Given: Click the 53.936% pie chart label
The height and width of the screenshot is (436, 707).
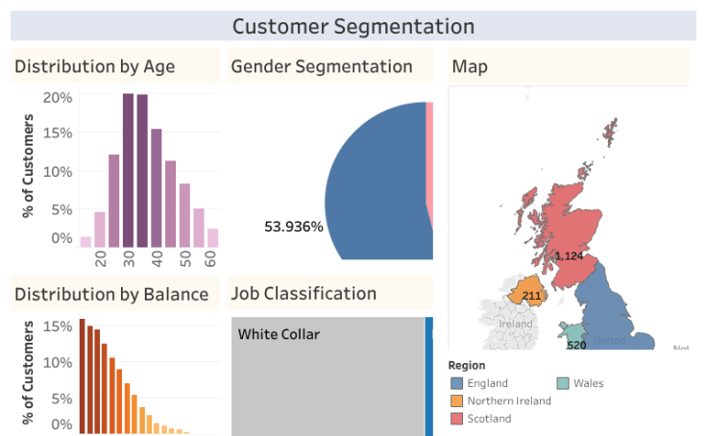Looking at the screenshot, I should [294, 227].
